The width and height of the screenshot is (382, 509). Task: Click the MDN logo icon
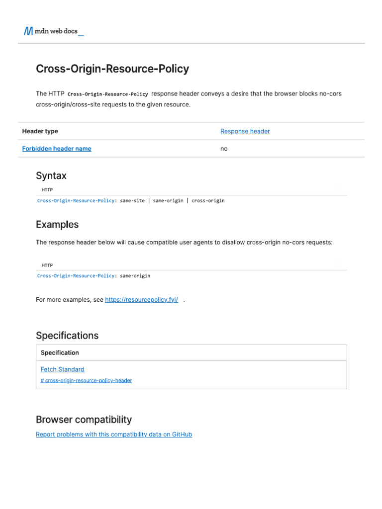click(x=28, y=31)
